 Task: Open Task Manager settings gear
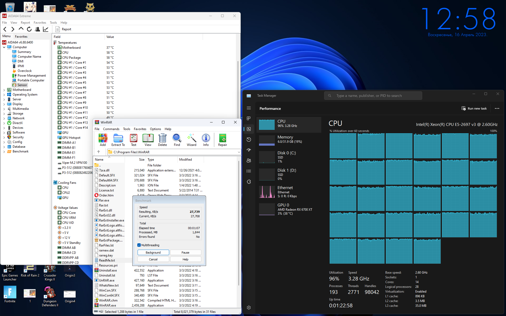coord(249,307)
